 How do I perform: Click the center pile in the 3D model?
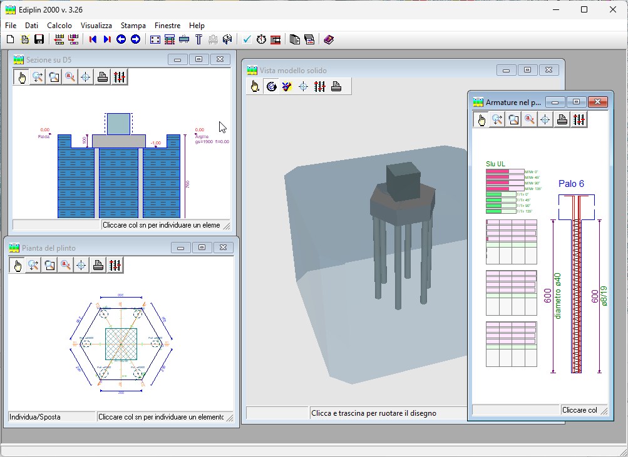398,266
